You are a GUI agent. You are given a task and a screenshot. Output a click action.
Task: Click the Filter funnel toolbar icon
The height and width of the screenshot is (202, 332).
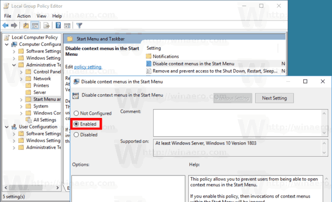[79, 25]
